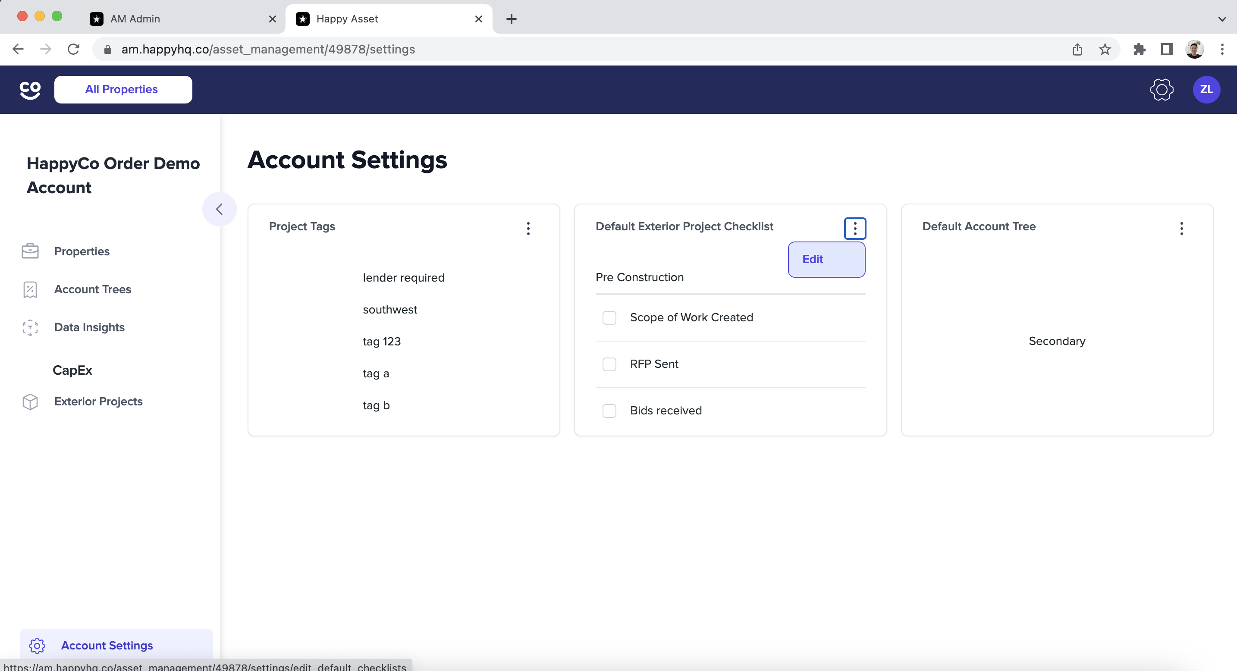1237x671 pixels.
Task: Click the Data Insights icon
Action: pyautogui.click(x=30, y=327)
